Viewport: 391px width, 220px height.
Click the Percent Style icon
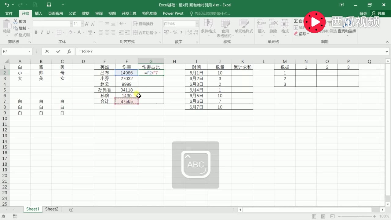click(x=175, y=32)
